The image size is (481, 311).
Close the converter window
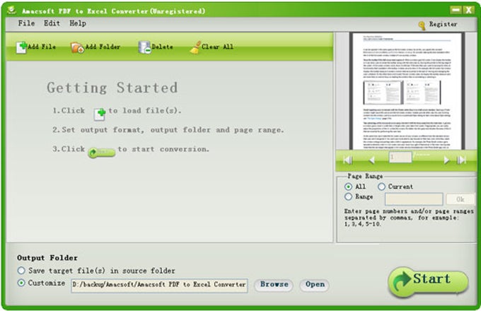point(469,11)
